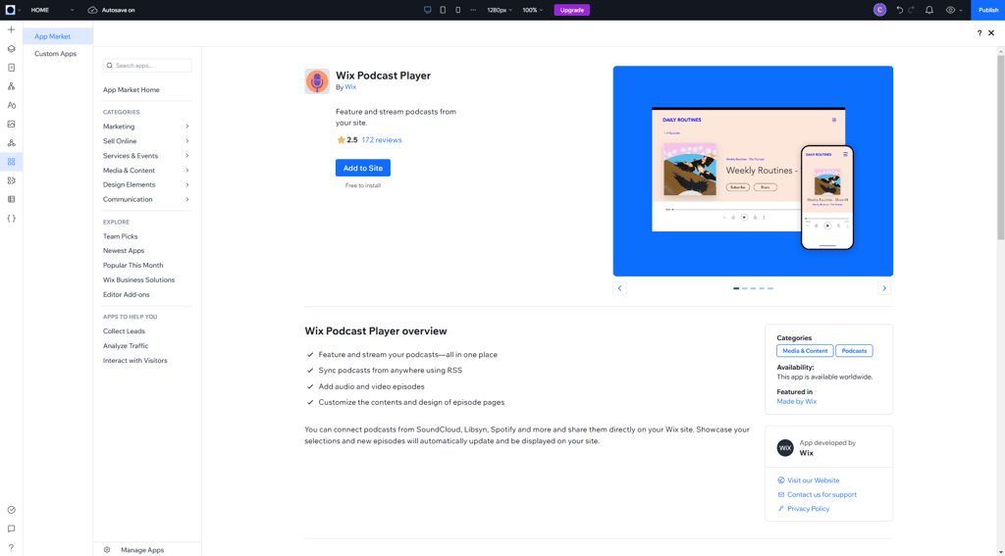The image size is (1005, 556).
Task: Click the Wix developer link under title
Action: tap(350, 87)
